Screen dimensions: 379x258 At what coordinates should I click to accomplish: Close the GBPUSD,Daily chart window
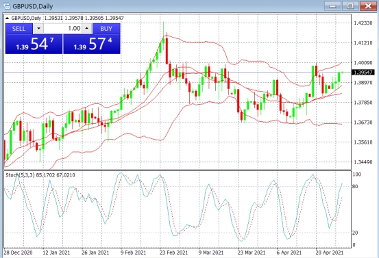coord(368,5)
